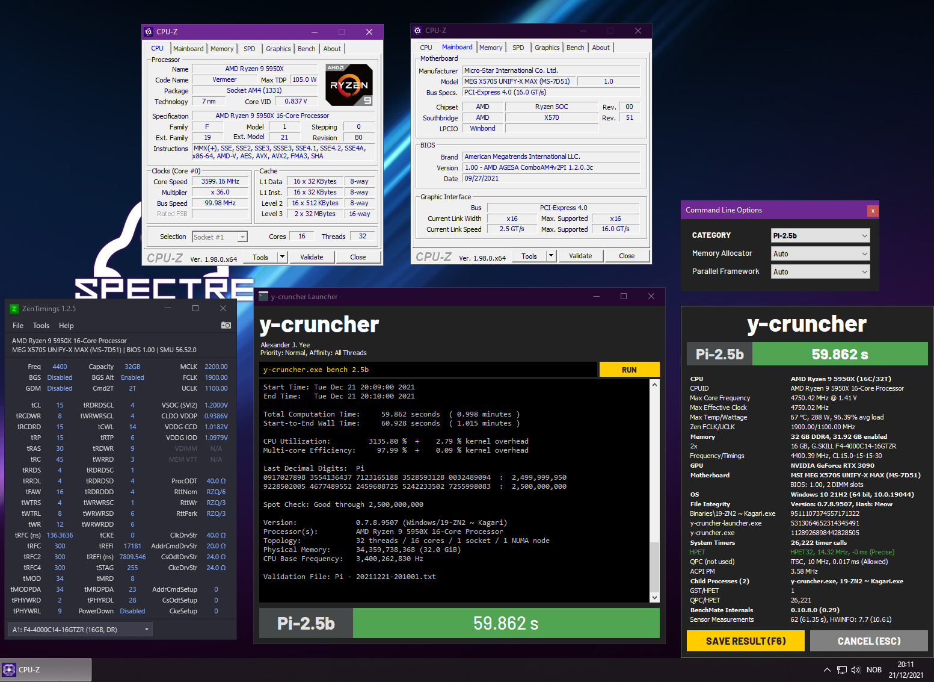This screenshot has width=934, height=682.
Task: Click the yellow RUN button
Action: tap(629, 370)
